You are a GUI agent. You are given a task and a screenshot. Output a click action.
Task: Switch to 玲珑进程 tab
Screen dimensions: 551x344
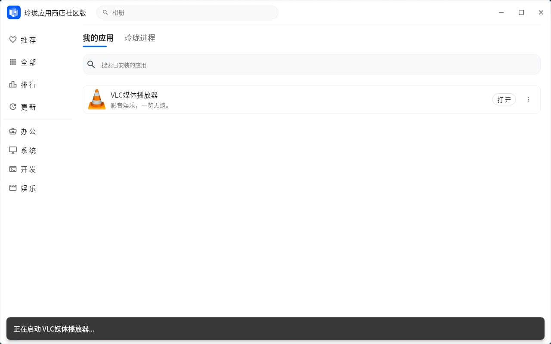coord(140,38)
